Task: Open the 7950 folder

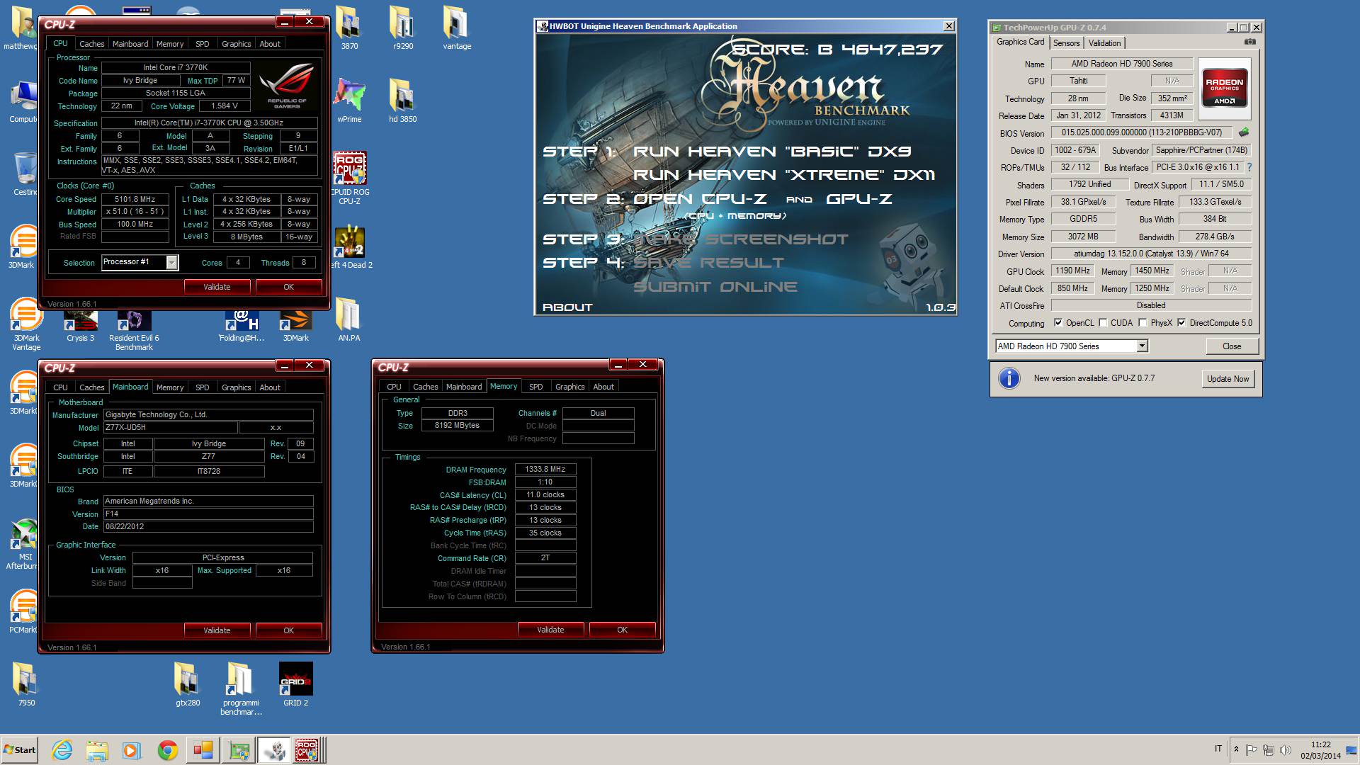Action: (x=26, y=684)
